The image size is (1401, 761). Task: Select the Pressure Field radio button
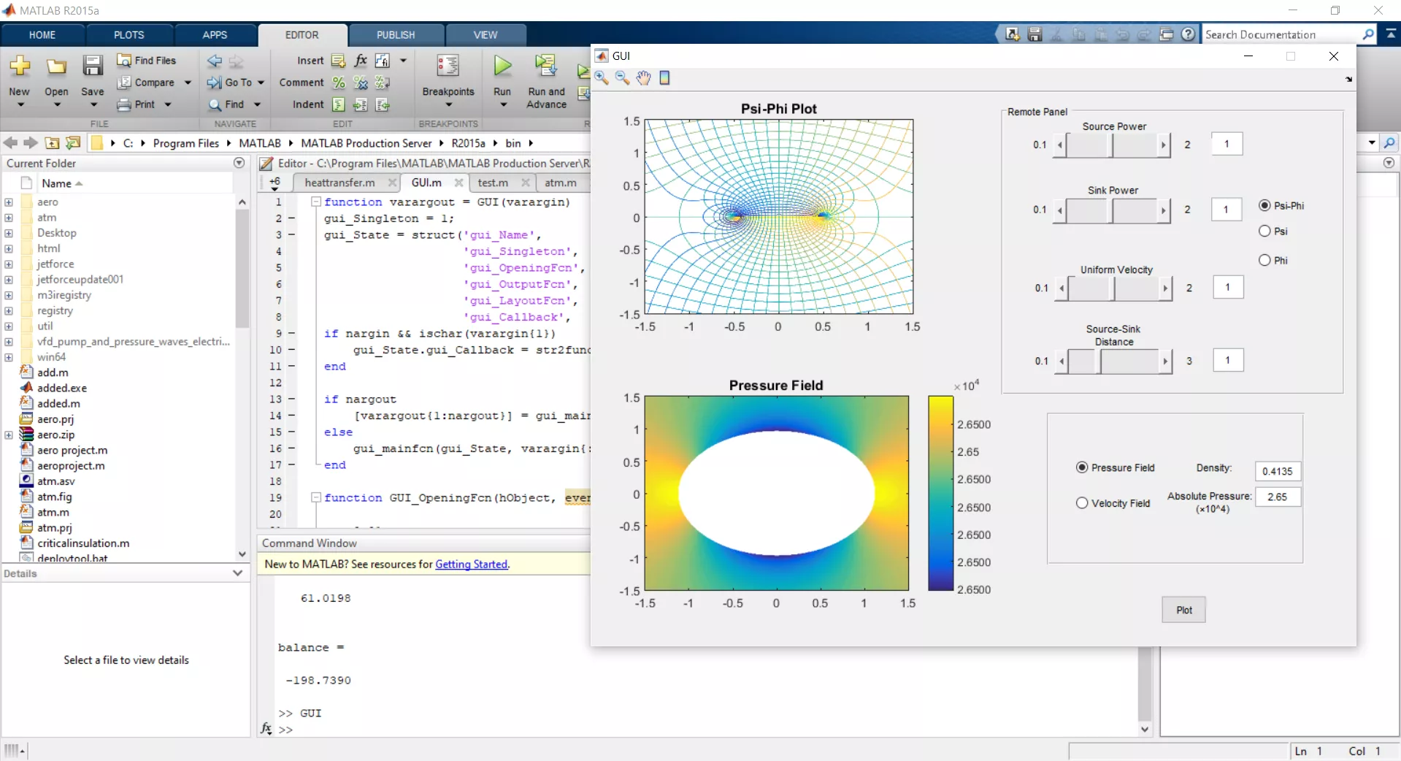[x=1082, y=467]
